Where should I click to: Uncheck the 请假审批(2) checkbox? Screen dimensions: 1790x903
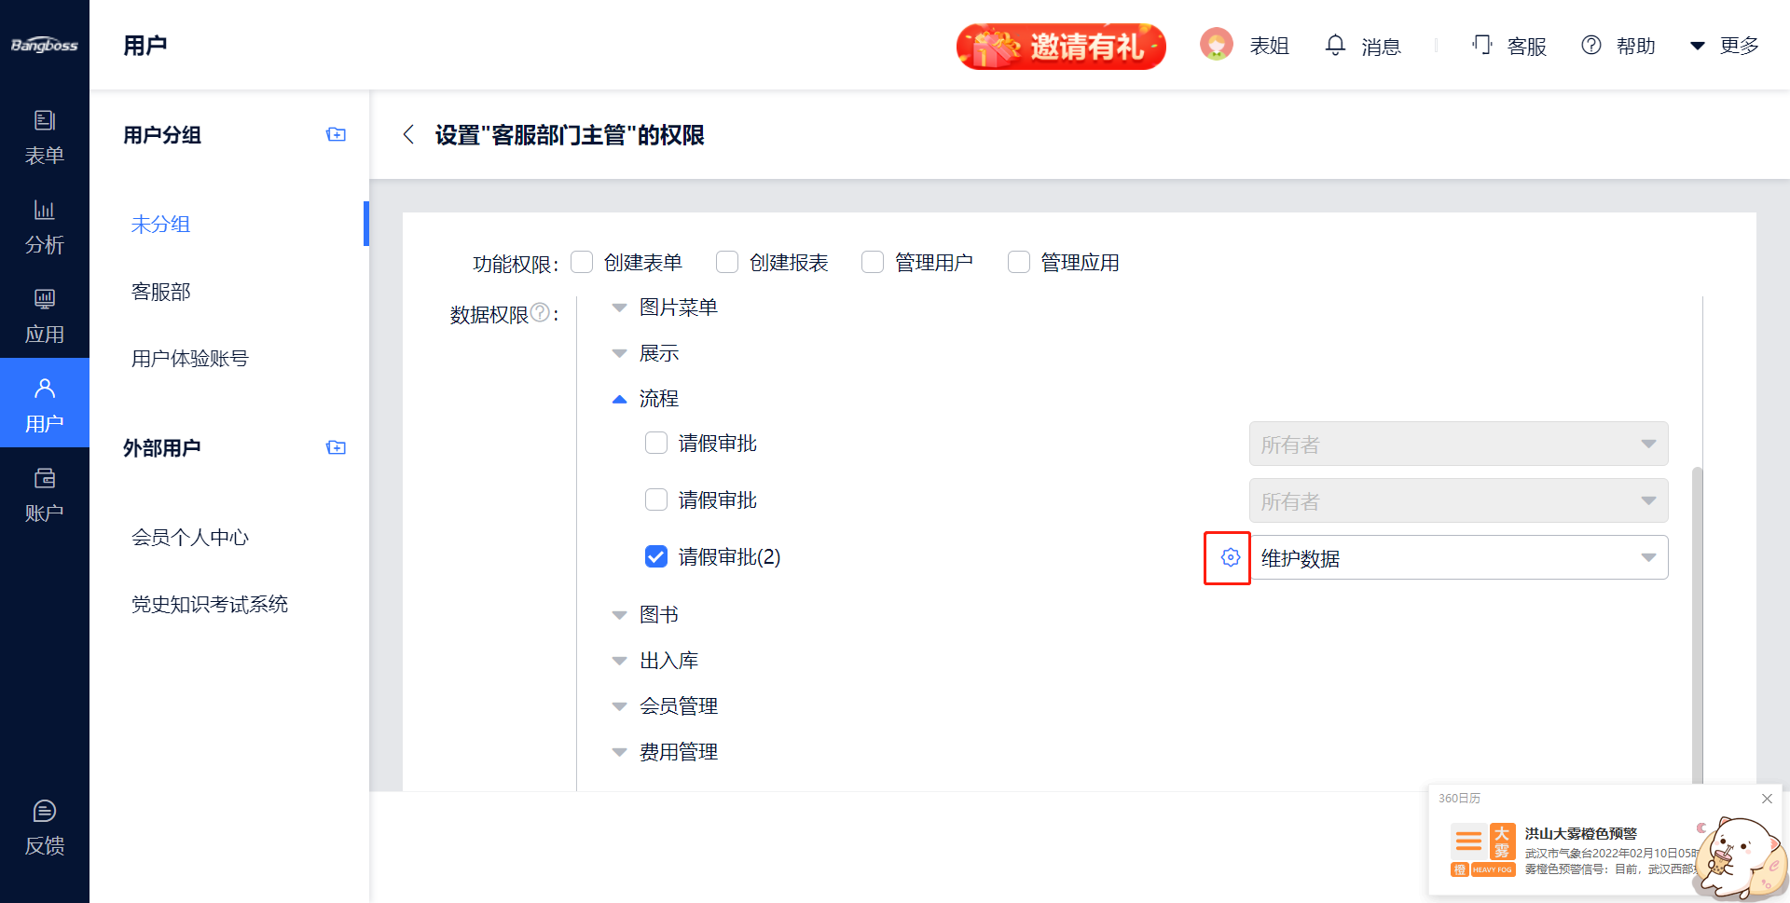pos(656,556)
